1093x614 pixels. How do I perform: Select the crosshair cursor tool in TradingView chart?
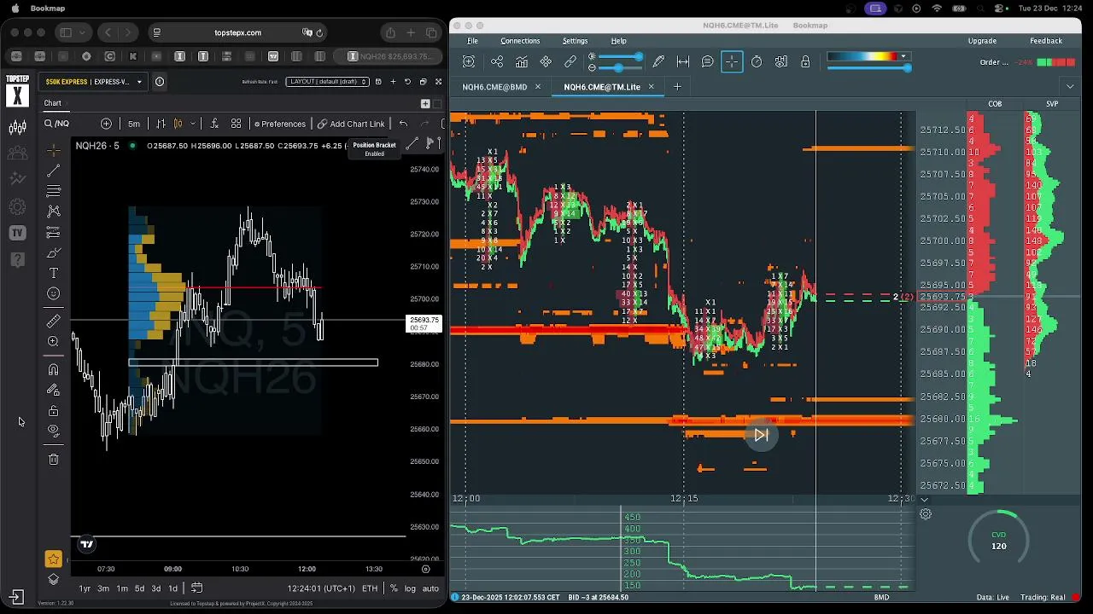pyautogui.click(x=53, y=150)
